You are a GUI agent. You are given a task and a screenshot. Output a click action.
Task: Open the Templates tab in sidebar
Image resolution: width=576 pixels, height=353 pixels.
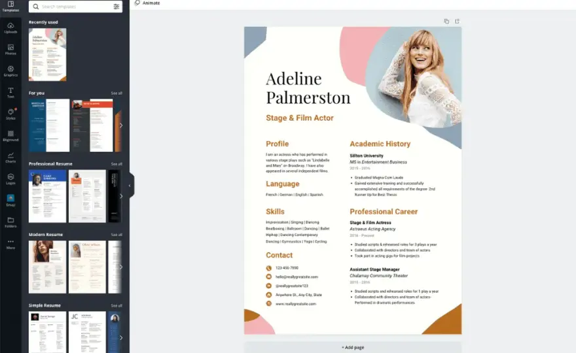[x=10, y=7]
